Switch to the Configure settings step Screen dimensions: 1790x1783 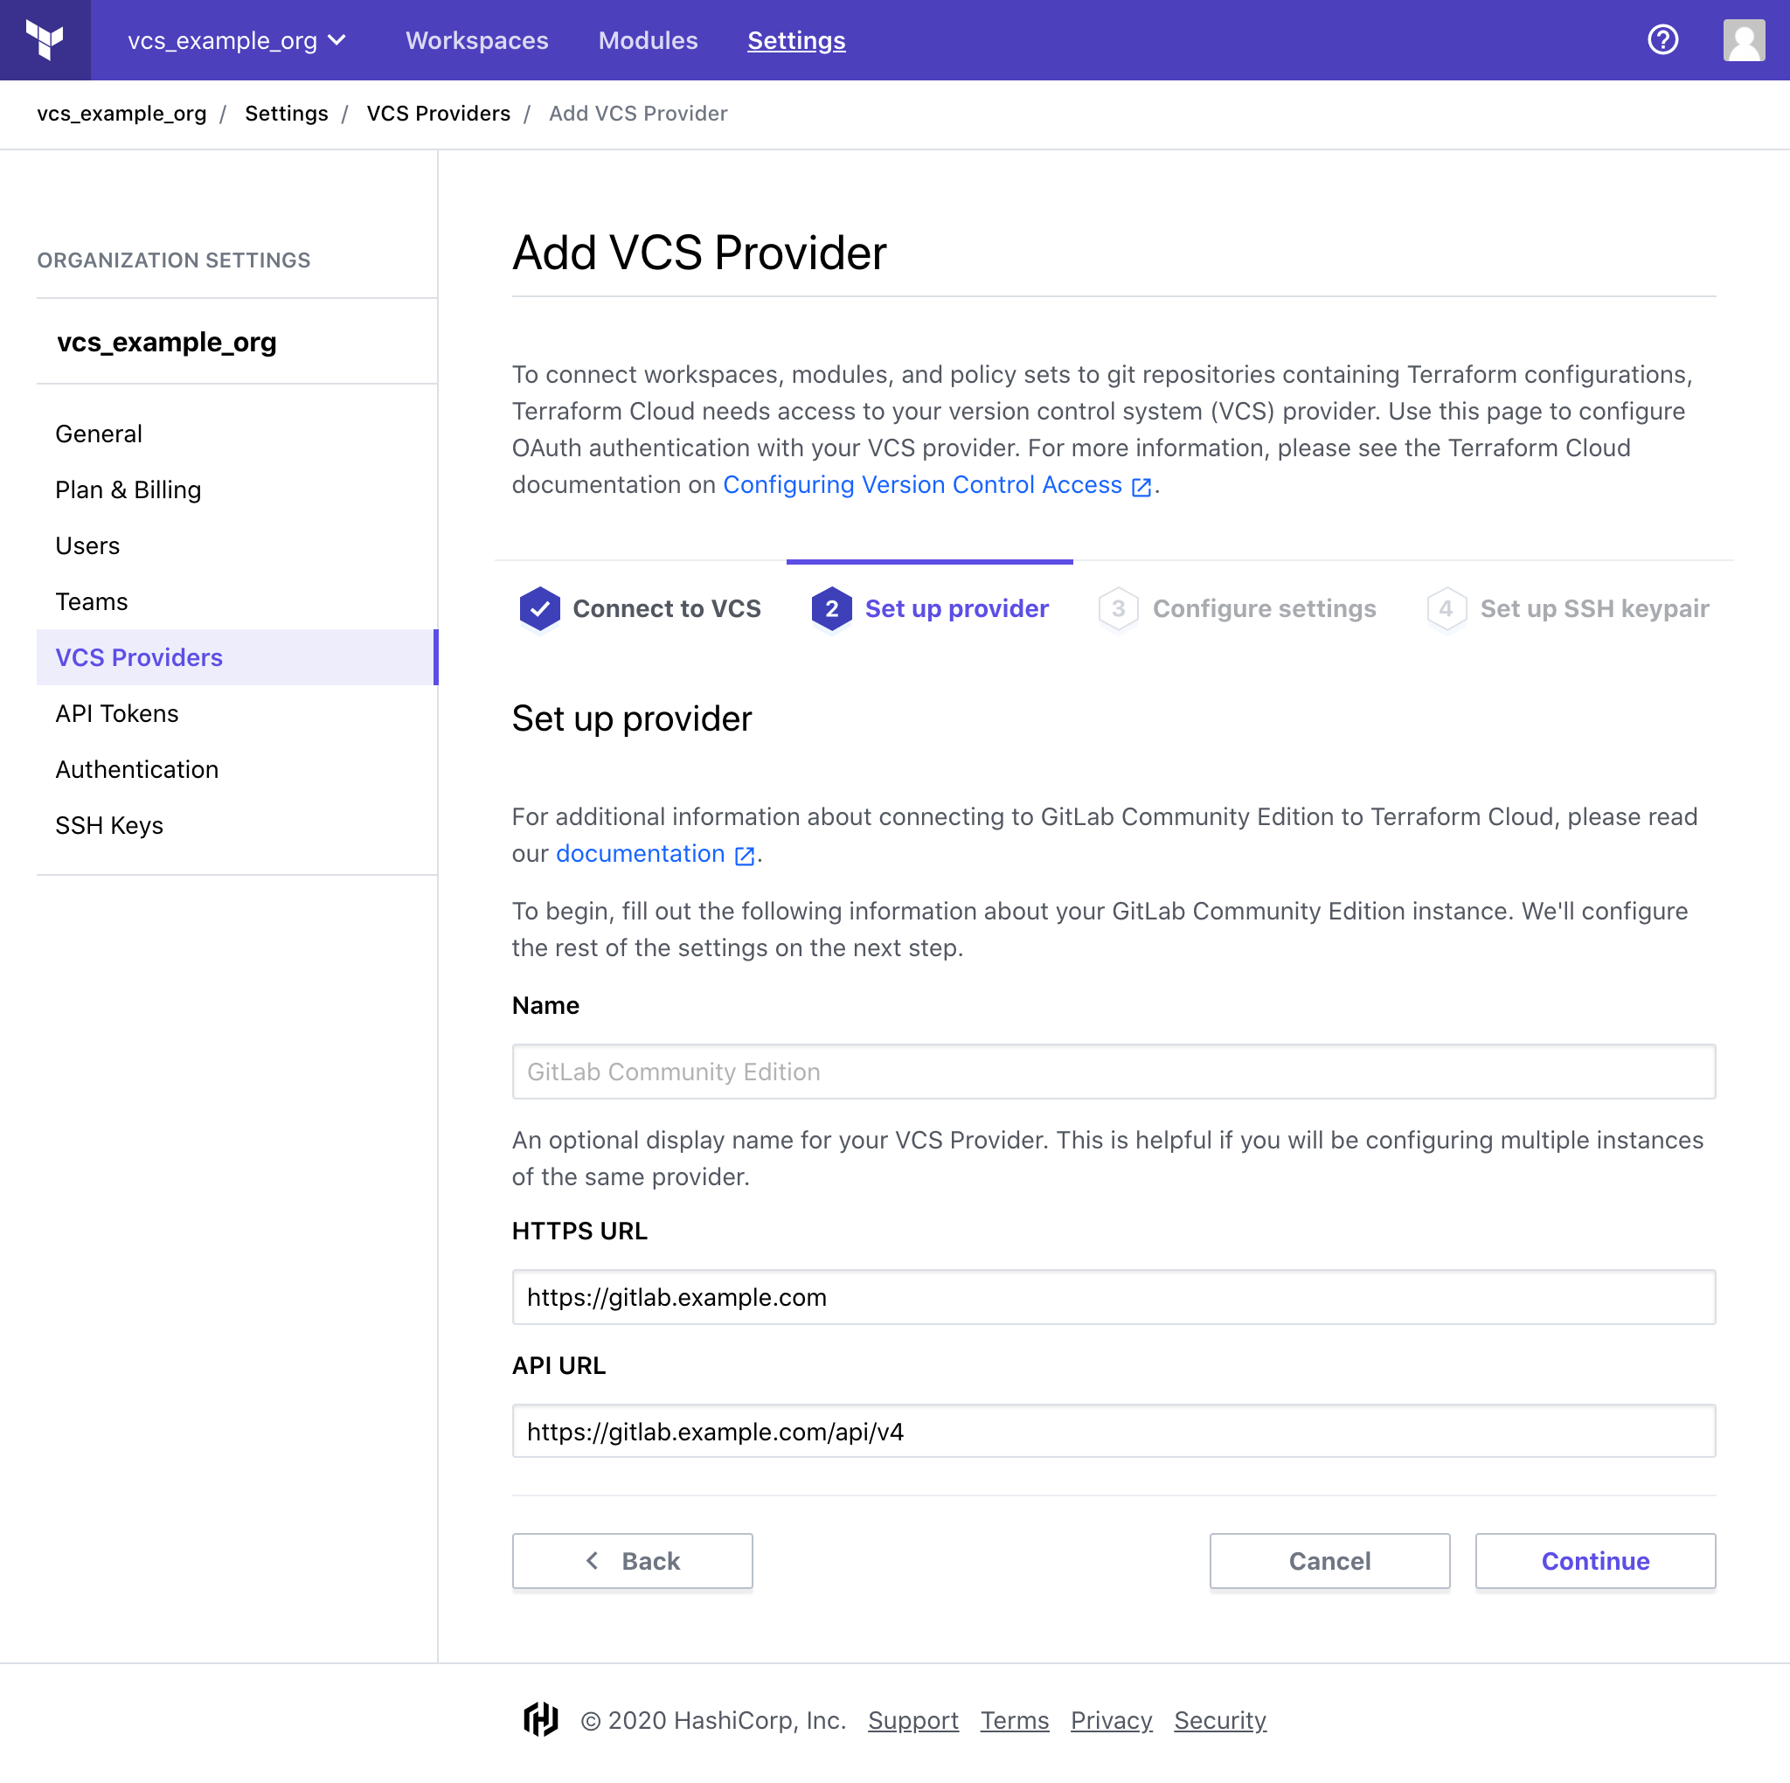1237,609
